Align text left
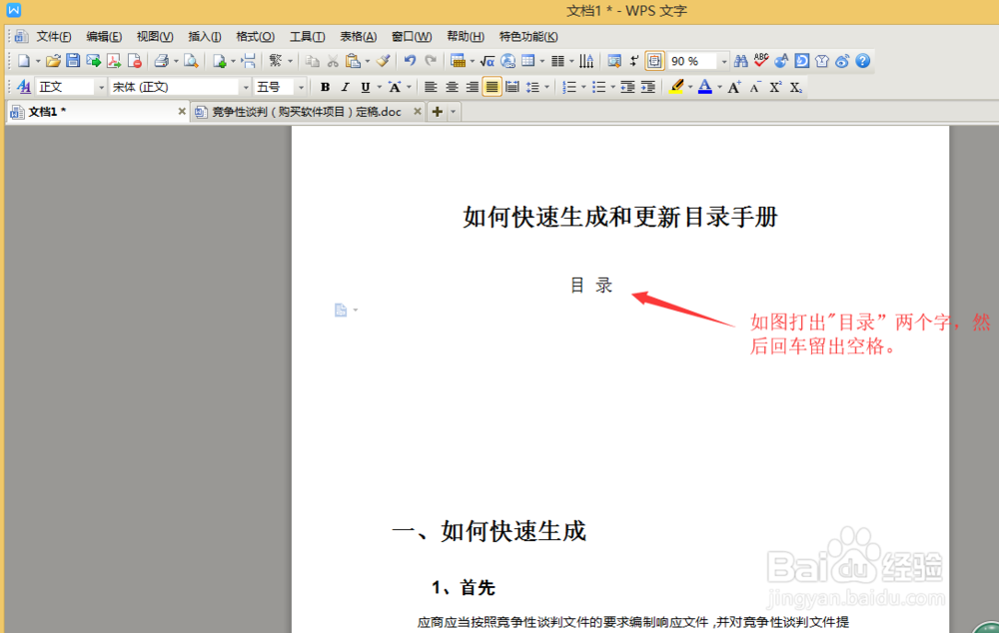999x633 pixels. [431, 87]
